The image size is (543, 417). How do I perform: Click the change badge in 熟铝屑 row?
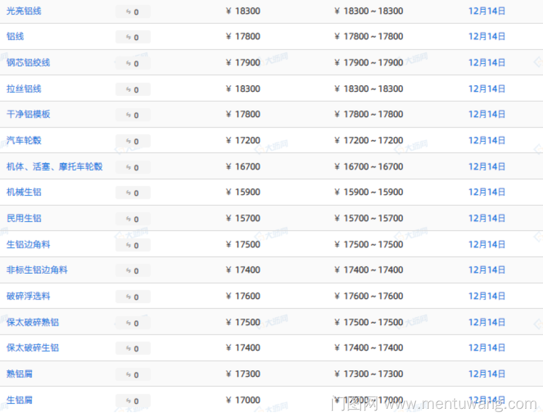click(x=133, y=375)
